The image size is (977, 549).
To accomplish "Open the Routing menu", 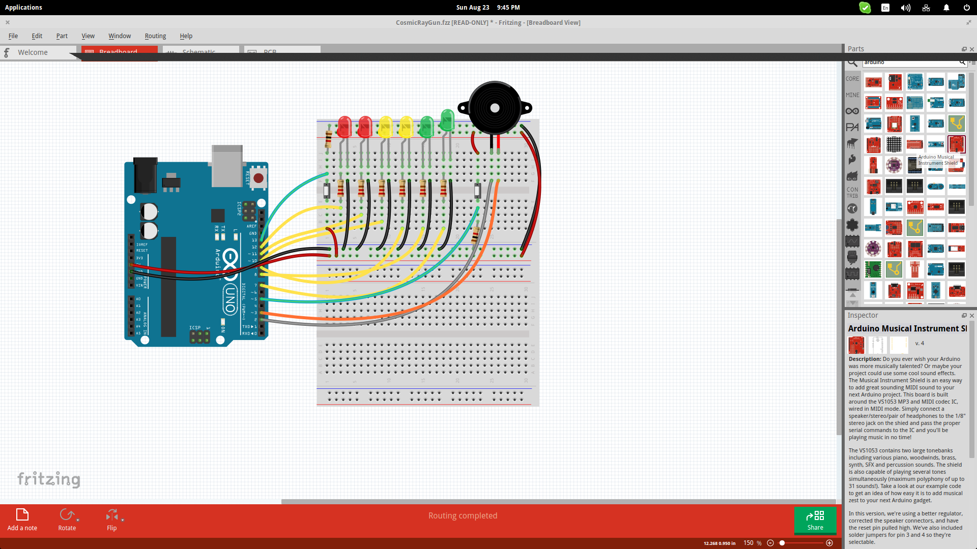I will (155, 36).
